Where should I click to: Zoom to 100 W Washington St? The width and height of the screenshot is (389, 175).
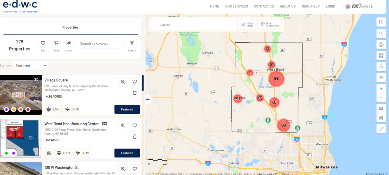[123, 169]
